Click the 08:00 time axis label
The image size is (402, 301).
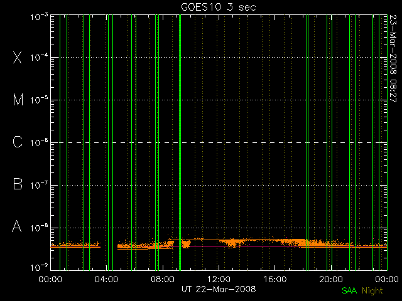pos(163,279)
